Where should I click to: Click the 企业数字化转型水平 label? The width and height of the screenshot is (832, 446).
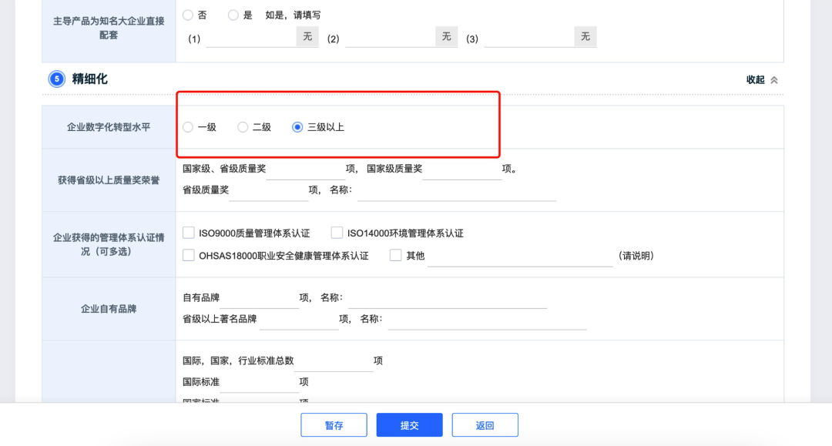pyautogui.click(x=109, y=127)
